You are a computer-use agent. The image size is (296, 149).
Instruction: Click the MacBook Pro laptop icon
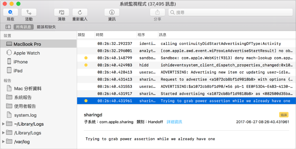pyautogui.click(x=9, y=44)
